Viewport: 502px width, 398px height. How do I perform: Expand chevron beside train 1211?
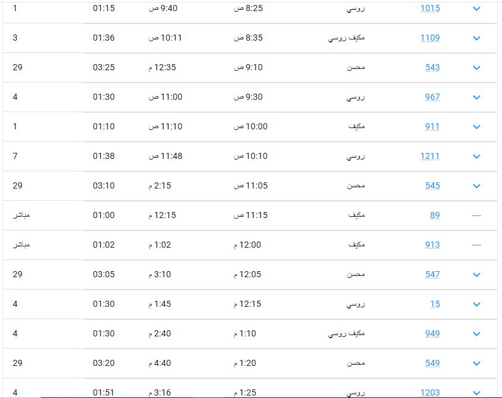[477, 156]
